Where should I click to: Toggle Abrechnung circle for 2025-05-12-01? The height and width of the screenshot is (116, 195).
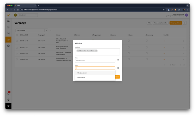pyautogui.click(x=147, y=53)
